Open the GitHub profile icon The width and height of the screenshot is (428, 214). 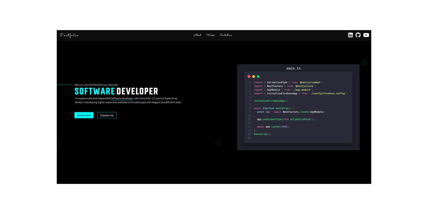click(358, 35)
